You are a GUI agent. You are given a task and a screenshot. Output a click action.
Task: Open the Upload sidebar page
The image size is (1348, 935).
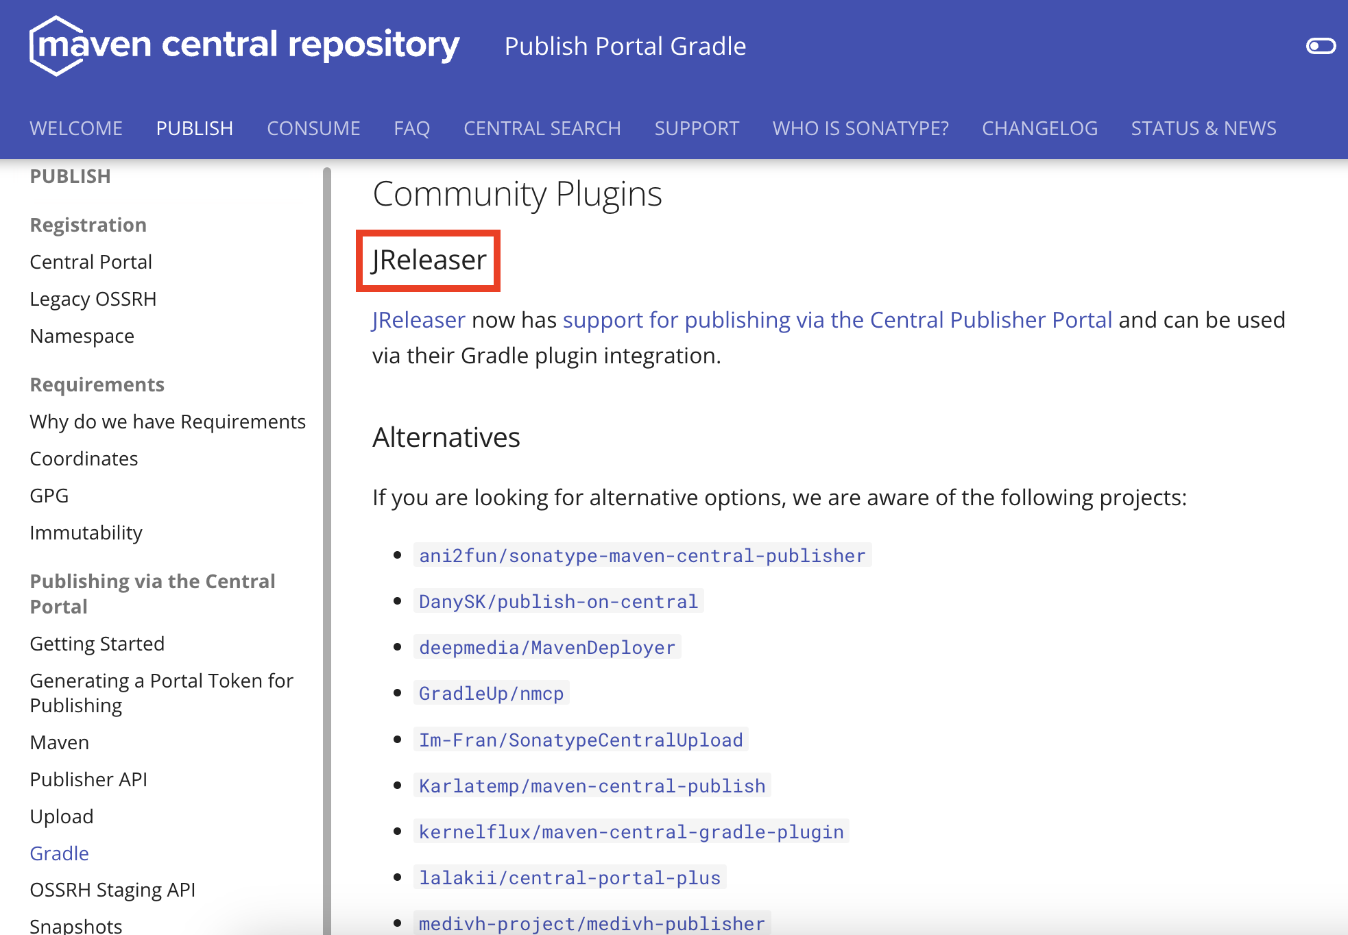(x=62, y=816)
